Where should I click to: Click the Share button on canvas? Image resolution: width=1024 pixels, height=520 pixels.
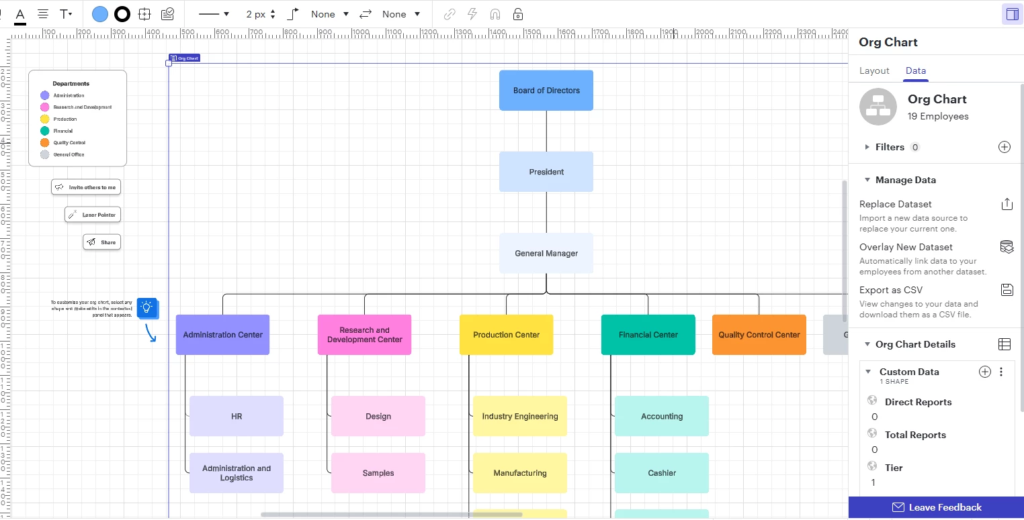pyautogui.click(x=102, y=242)
